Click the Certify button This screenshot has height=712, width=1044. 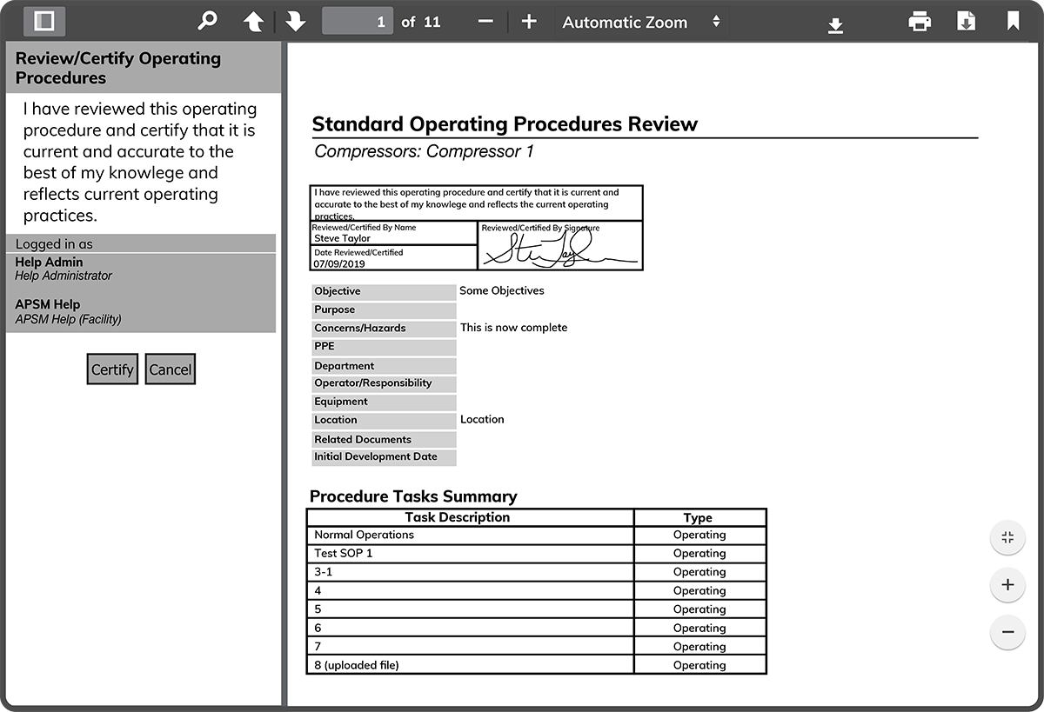(112, 369)
